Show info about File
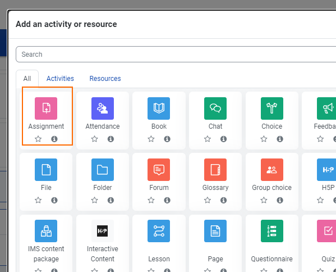The width and height of the screenshot is (336, 272). click(x=54, y=200)
